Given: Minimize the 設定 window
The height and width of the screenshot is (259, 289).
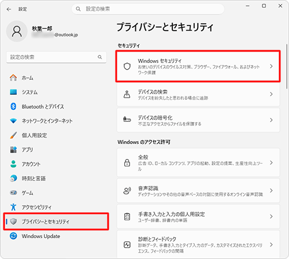Looking at the screenshot, I should click(247, 6).
